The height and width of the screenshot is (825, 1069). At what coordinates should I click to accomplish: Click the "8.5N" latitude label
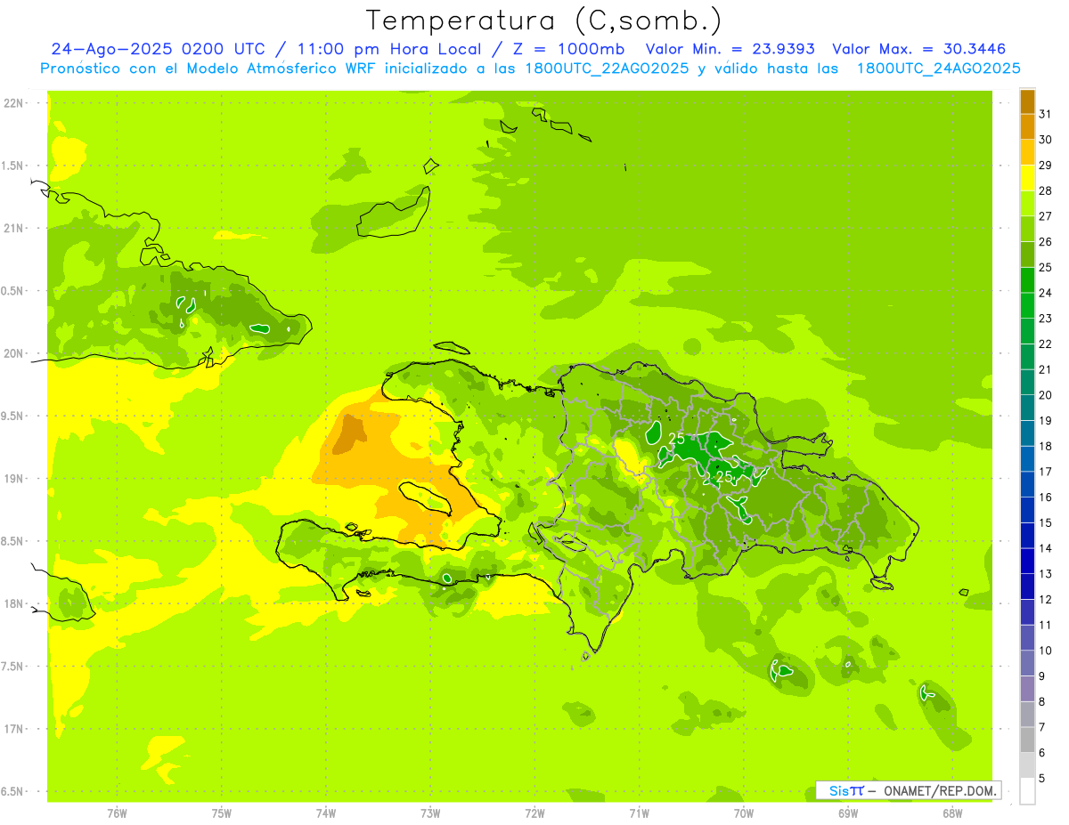(14, 541)
